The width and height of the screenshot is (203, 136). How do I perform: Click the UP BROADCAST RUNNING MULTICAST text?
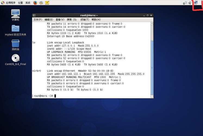point(69,77)
